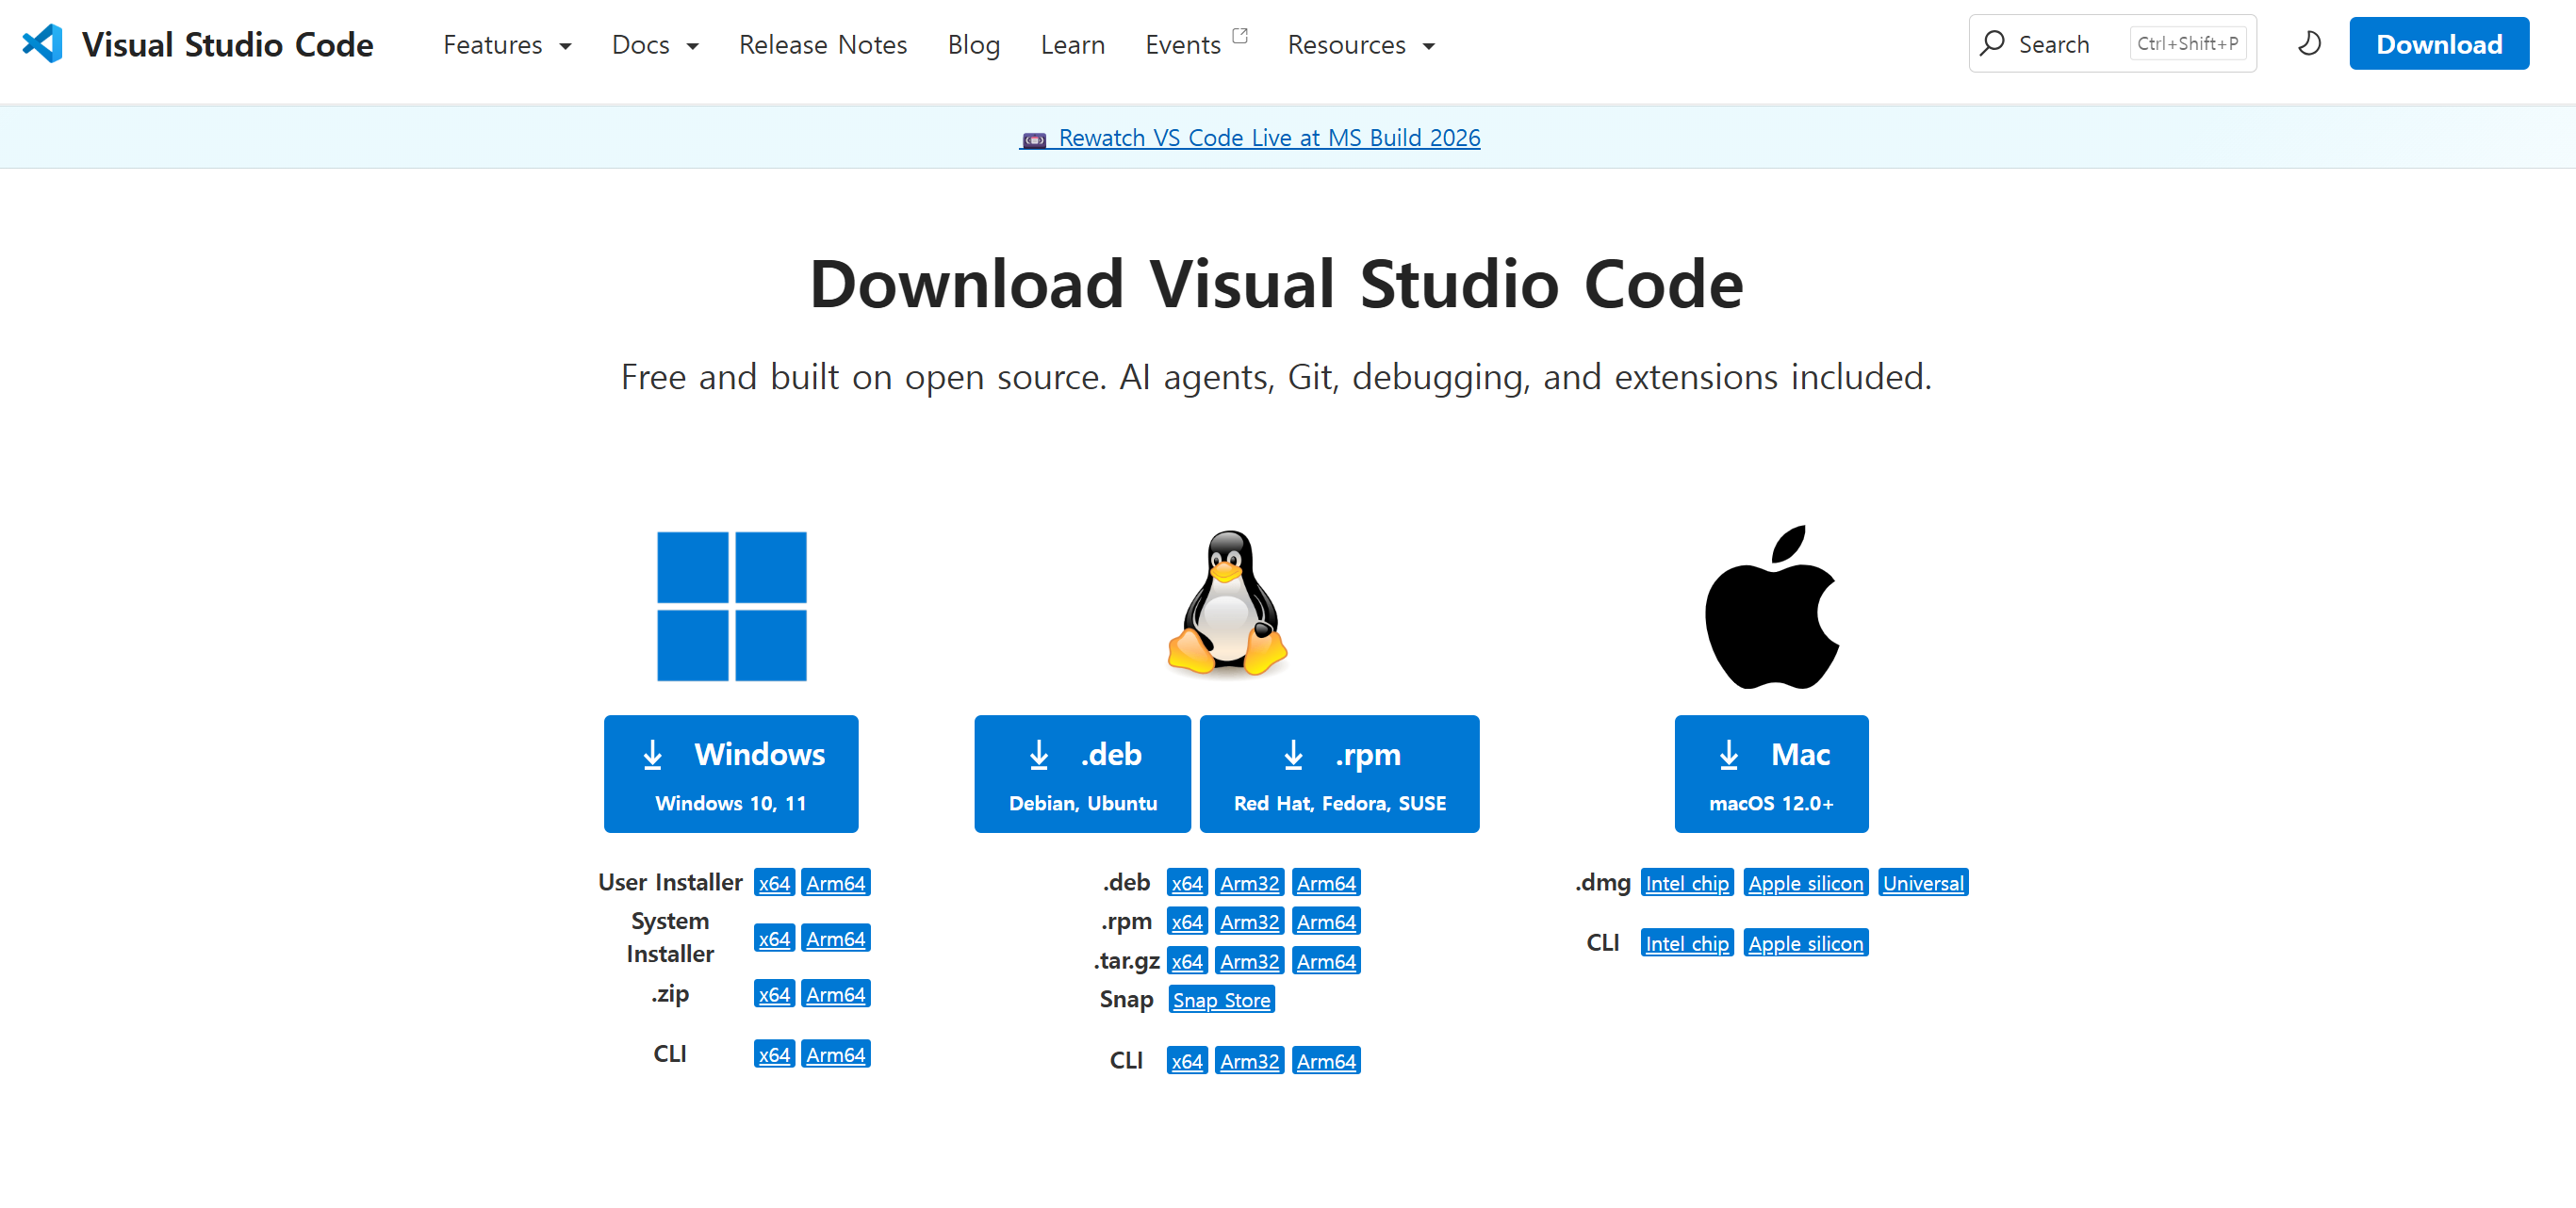Download macOS .dmg for Apple silicon
2576x1208 pixels.
pos(1805,883)
